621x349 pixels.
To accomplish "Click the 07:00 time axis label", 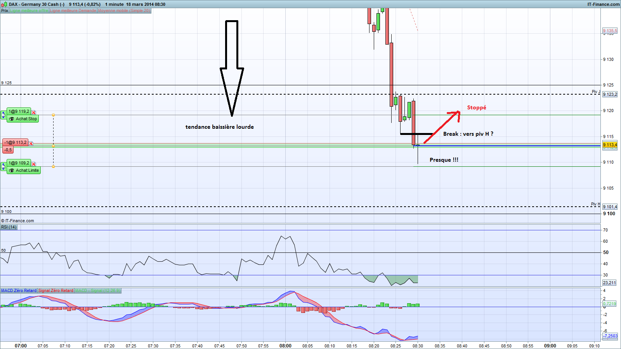I will click(21, 346).
